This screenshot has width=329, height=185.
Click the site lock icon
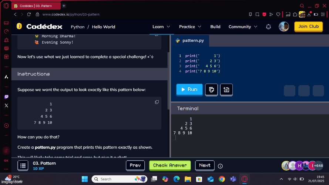pyautogui.click(x=37, y=14)
